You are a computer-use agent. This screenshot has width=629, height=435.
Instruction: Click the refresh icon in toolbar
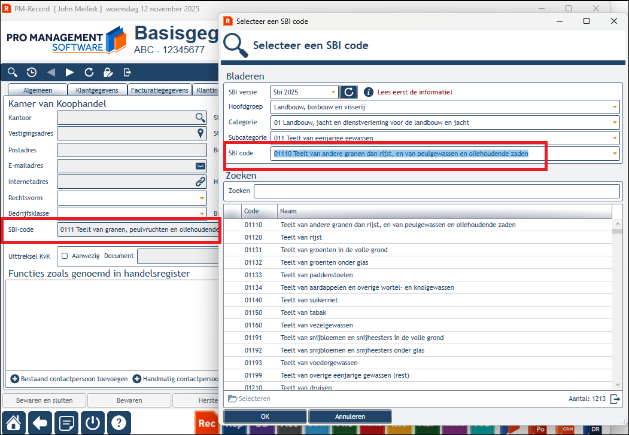(x=89, y=72)
